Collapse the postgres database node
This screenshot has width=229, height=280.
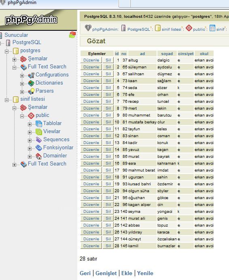pos(6,51)
